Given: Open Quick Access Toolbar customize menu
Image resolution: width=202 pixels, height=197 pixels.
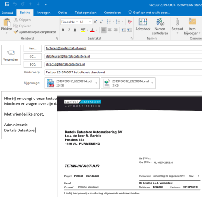Looking at the screenshot, I should click(46, 4).
